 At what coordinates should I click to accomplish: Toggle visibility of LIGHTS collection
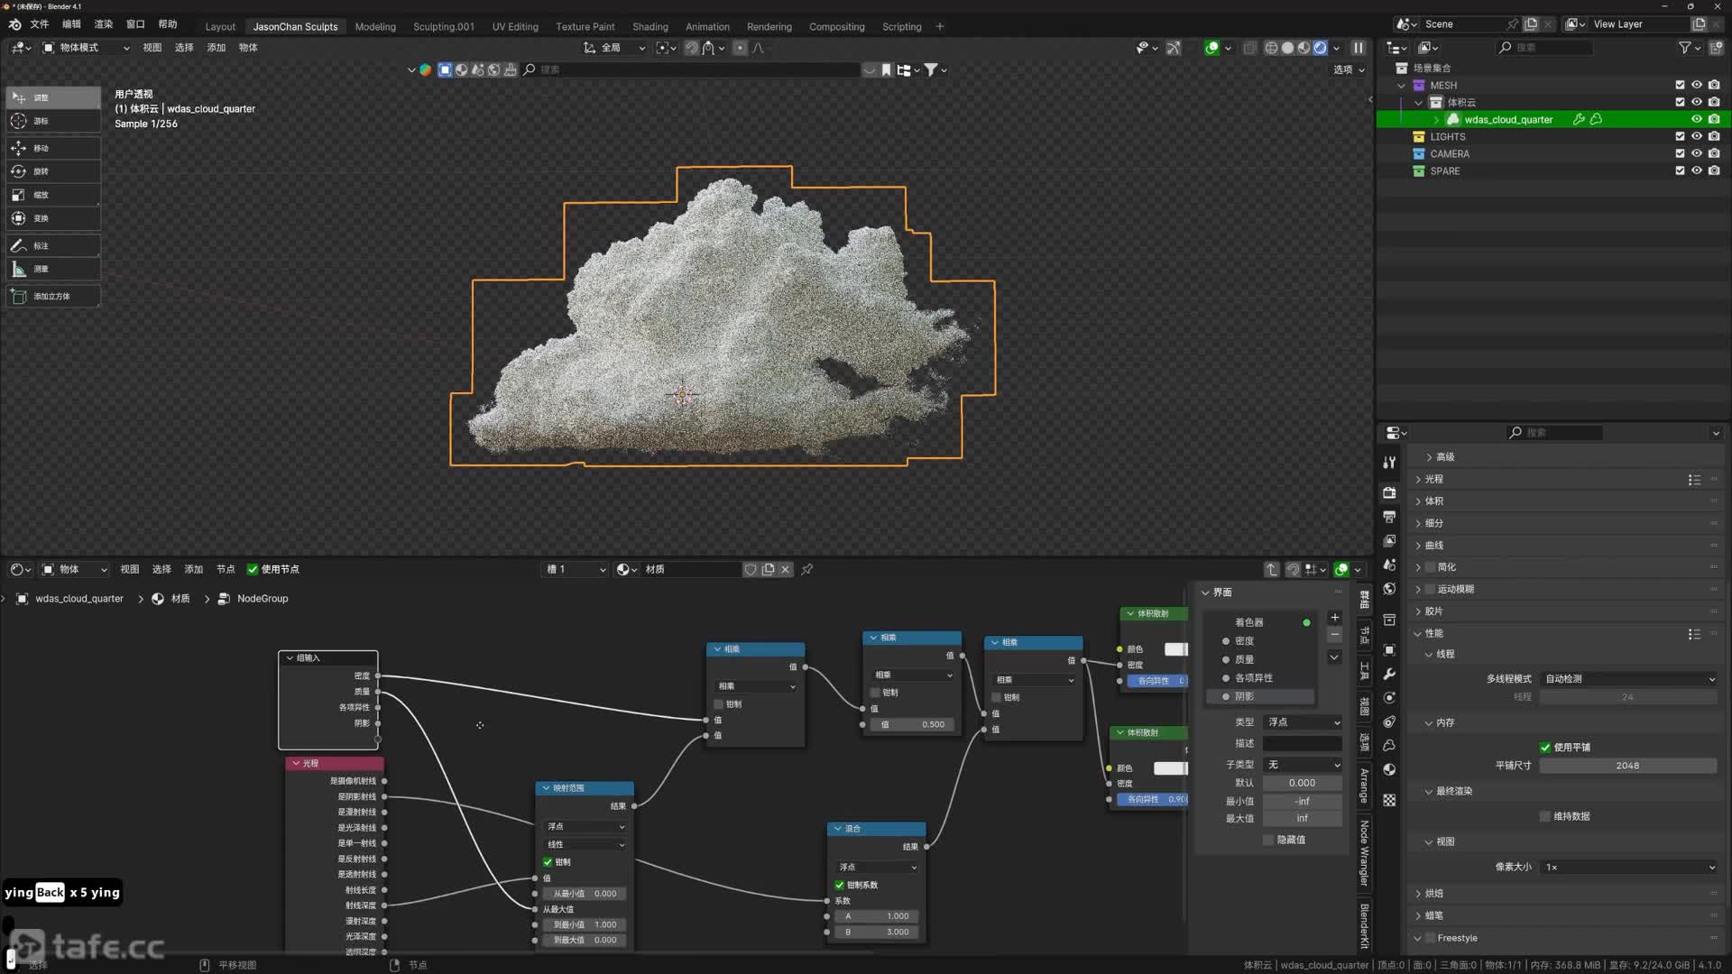(1699, 135)
